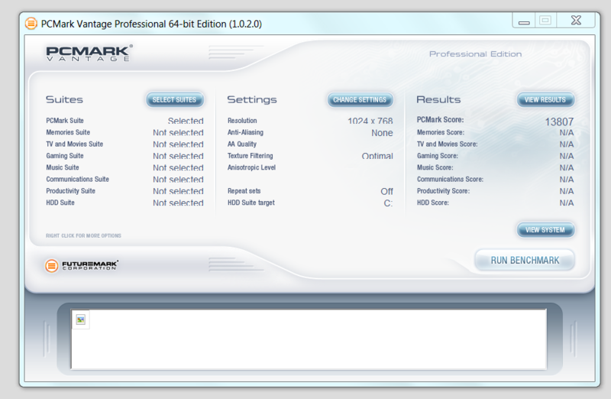
Task: Click Memories Score label
Action: [441, 132]
